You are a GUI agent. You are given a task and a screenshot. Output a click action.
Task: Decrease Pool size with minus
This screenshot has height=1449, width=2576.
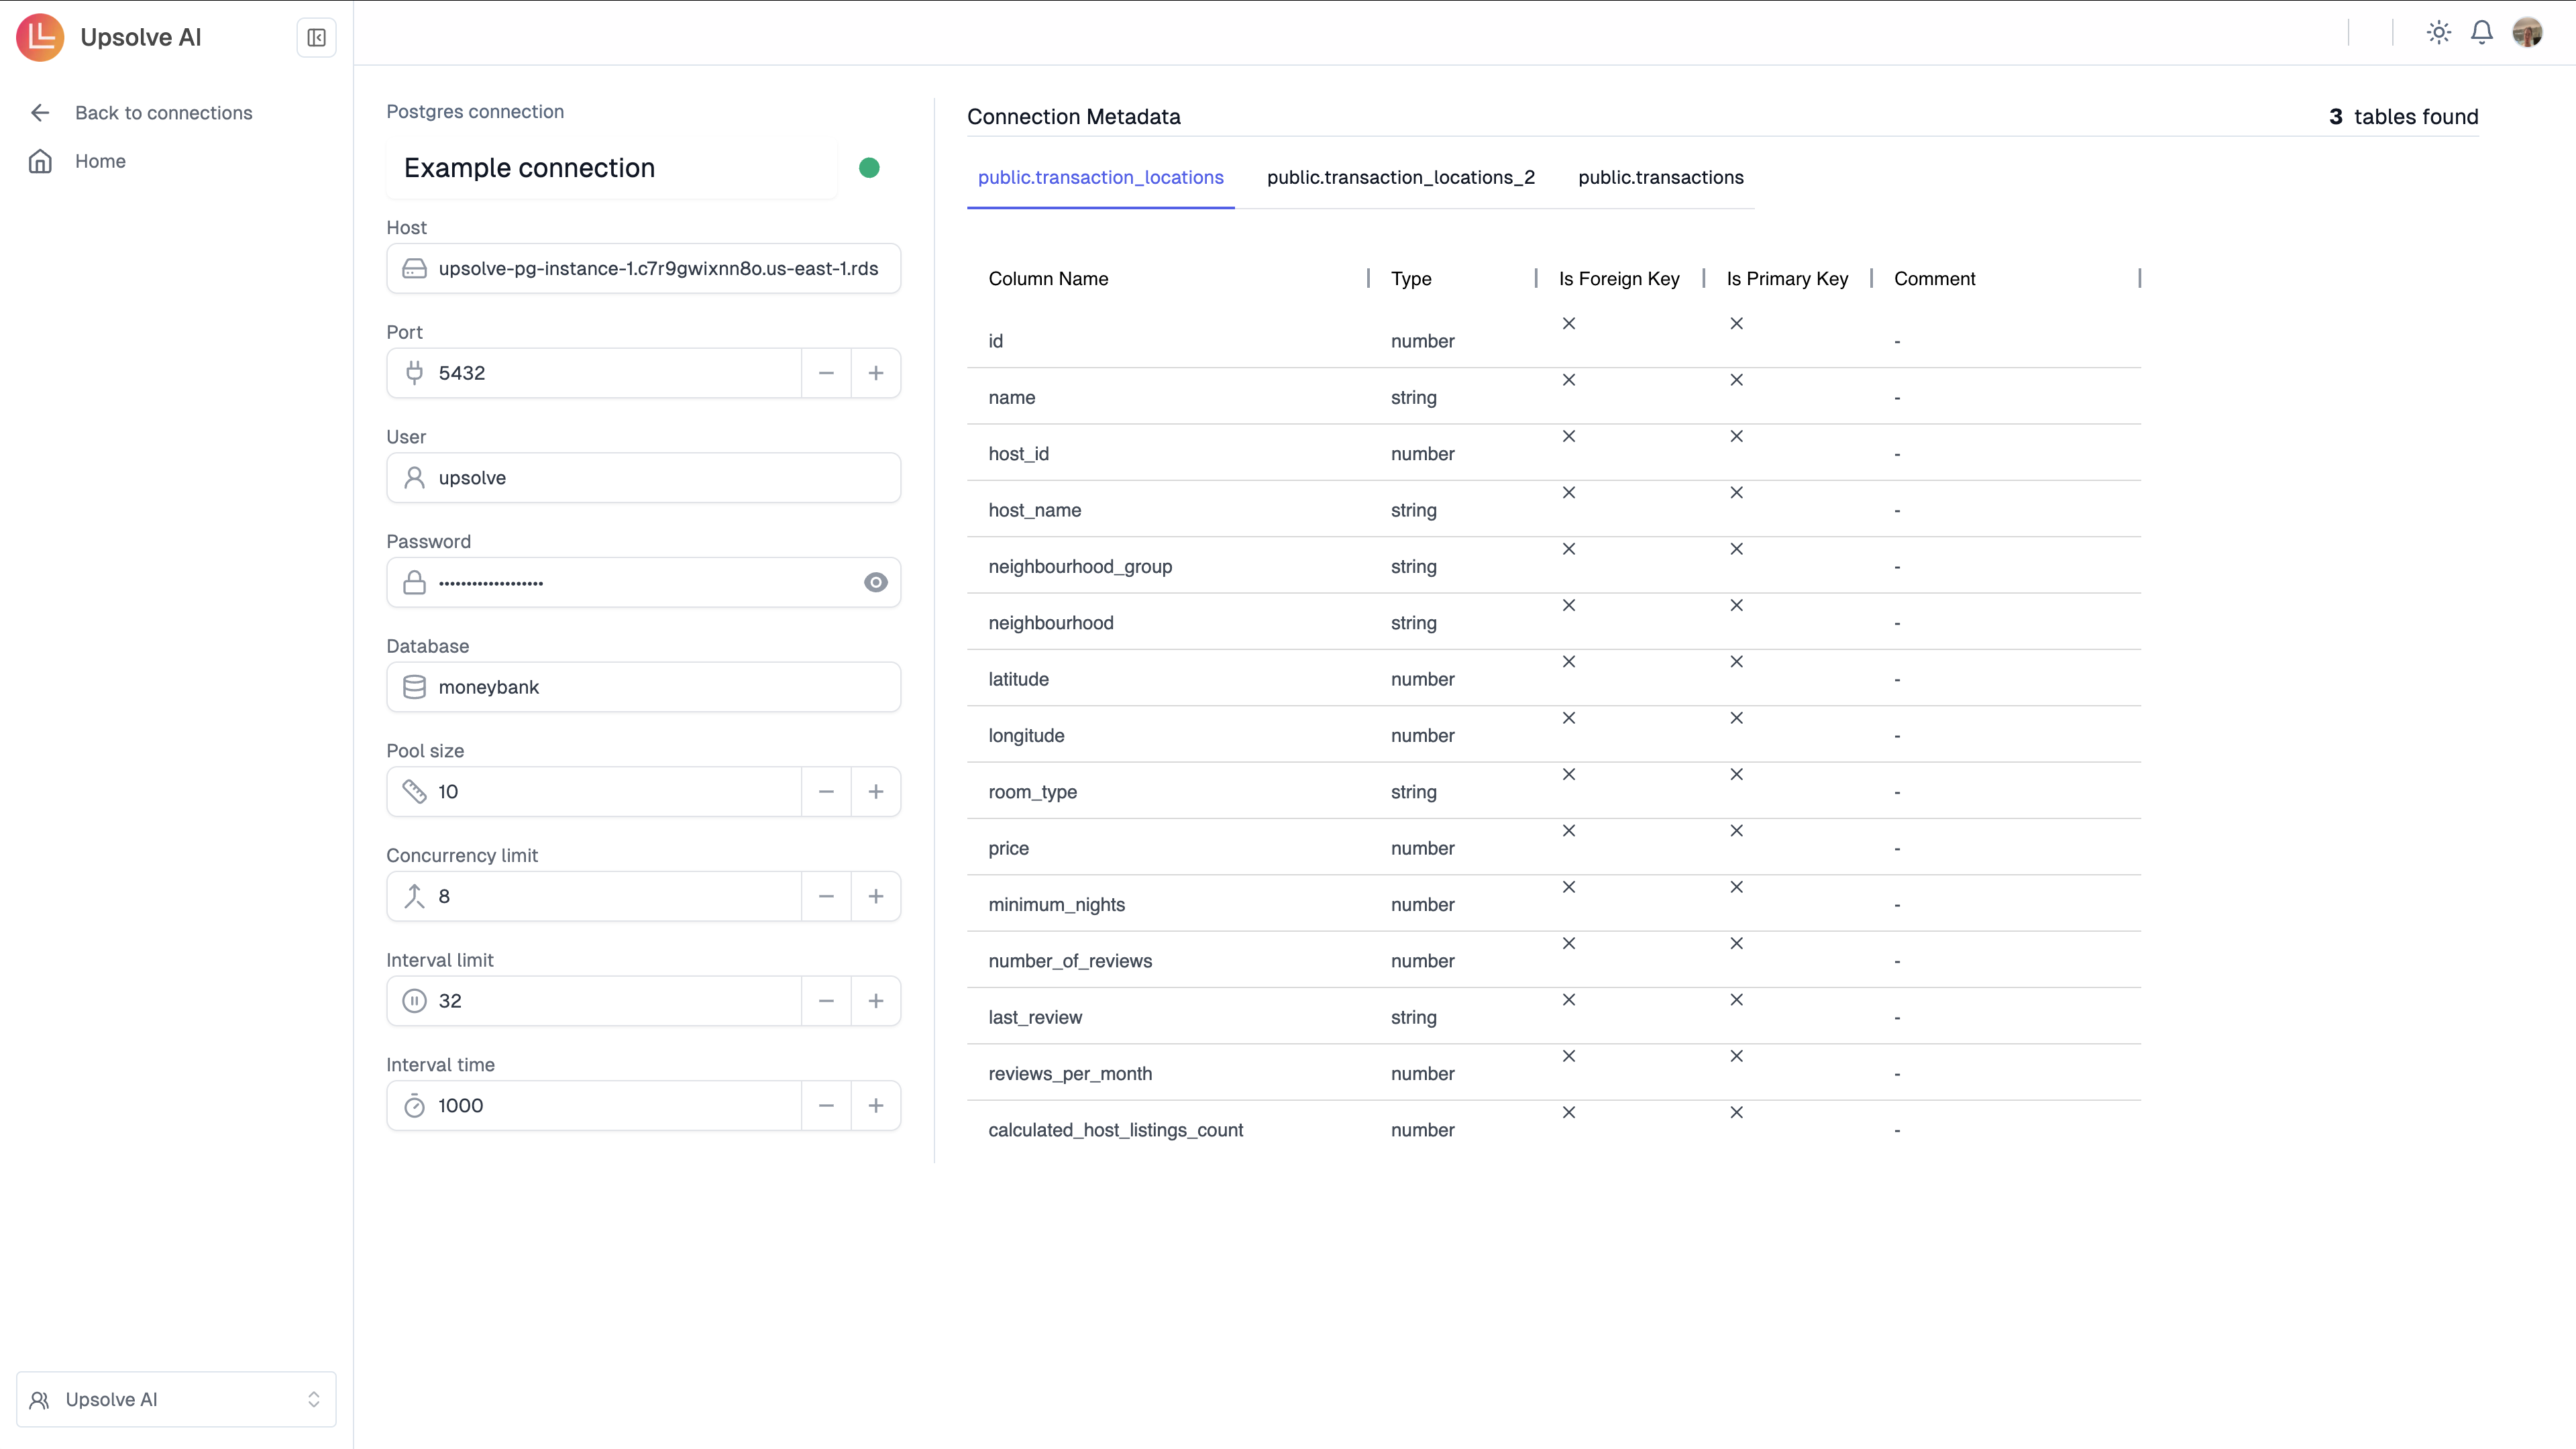point(826,792)
